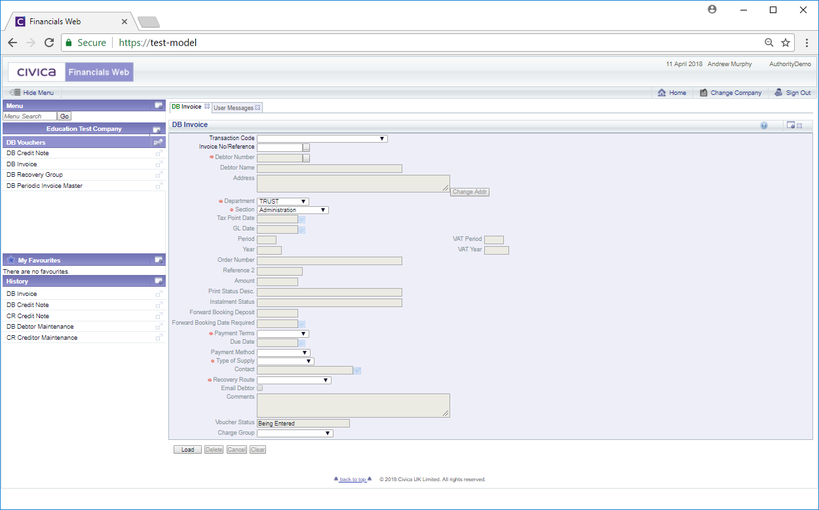The image size is (819, 510).
Task: Open DB Periodic Invoice Master in new window
Action: pos(159,186)
